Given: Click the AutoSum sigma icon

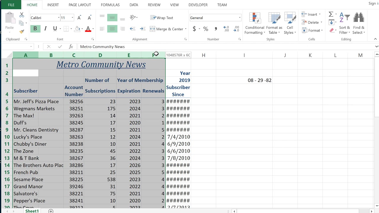Looking at the screenshot, I should point(331,14).
